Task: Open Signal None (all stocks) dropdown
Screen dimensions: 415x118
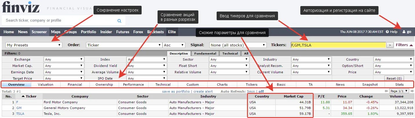Action: 238,45
